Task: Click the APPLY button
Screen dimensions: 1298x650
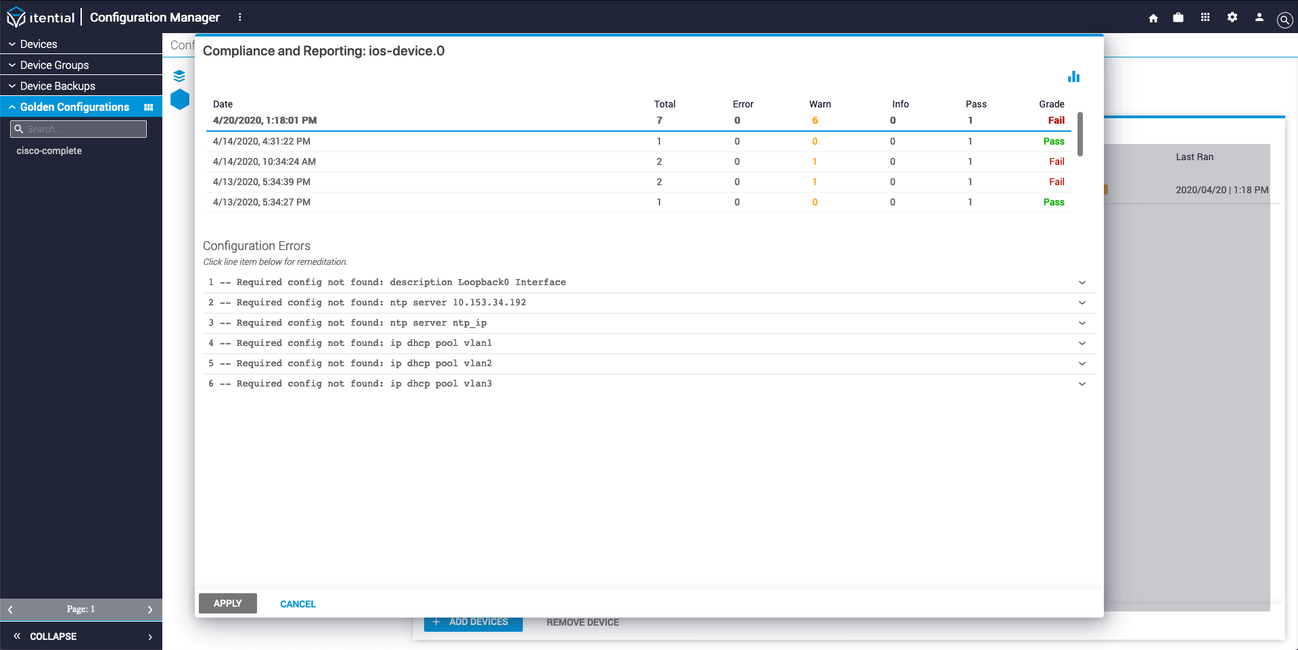Action: pos(228,603)
